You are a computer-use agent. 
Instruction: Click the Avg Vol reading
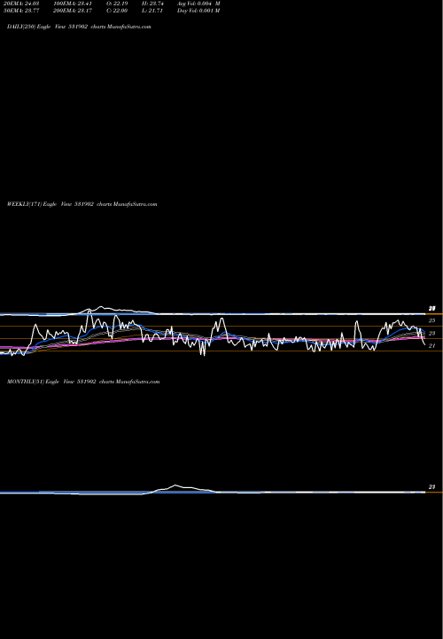(198, 4)
